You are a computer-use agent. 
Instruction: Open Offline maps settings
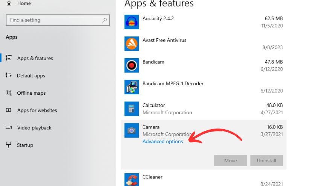click(x=31, y=93)
